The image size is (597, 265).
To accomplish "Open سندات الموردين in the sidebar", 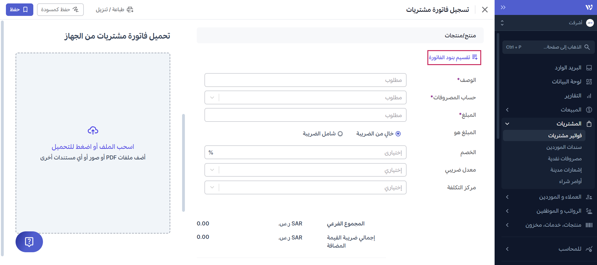I will (x=564, y=147).
